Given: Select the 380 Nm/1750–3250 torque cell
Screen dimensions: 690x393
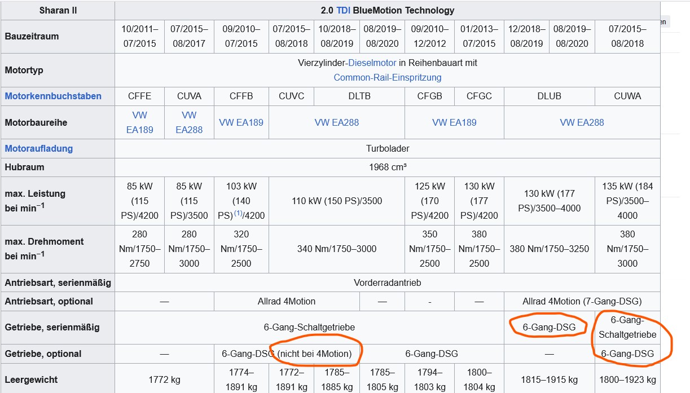Looking at the screenshot, I should click(550, 249).
